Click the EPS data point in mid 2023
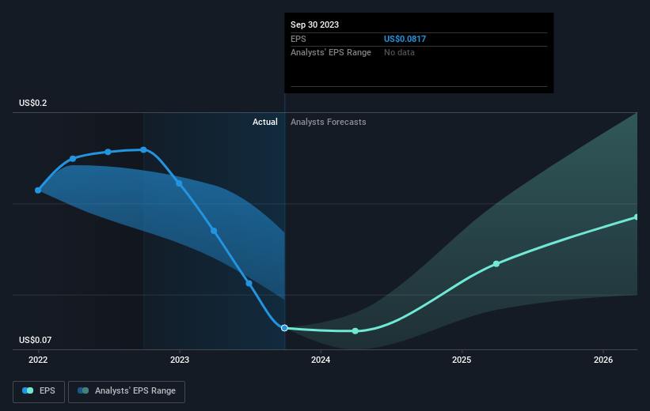The width and height of the screenshot is (650, 411). [x=249, y=284]
